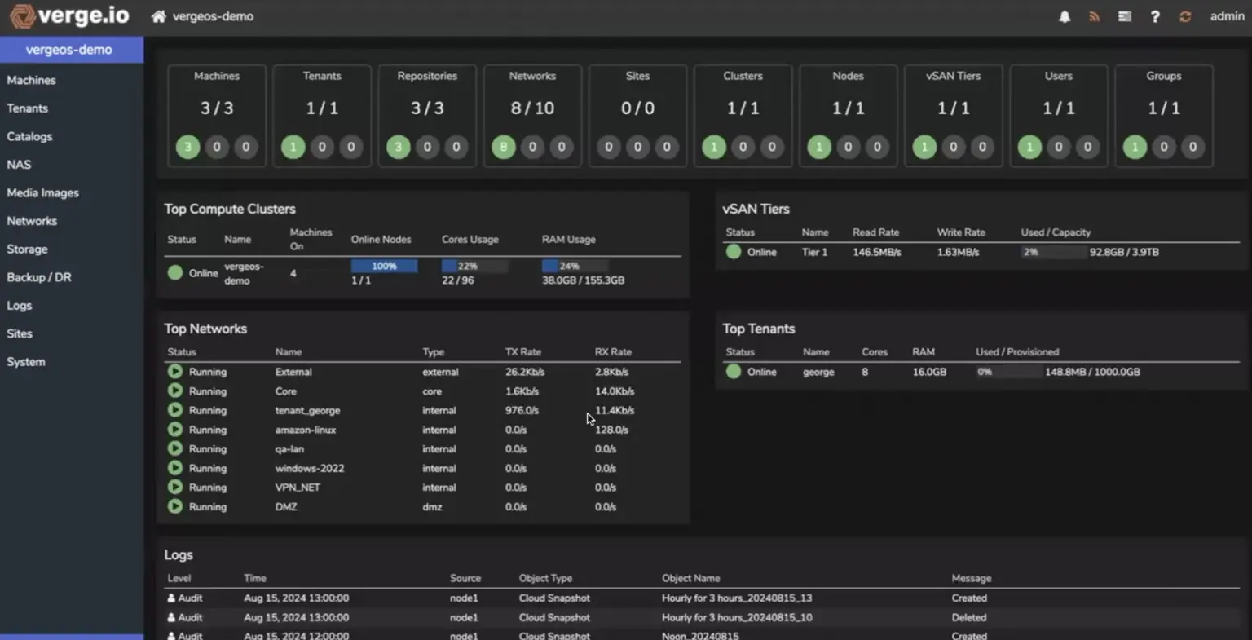Viewport: 1252px width, 640px height.
Task: Open the Top Compute Clusters heading
Action: coord(230,209)
